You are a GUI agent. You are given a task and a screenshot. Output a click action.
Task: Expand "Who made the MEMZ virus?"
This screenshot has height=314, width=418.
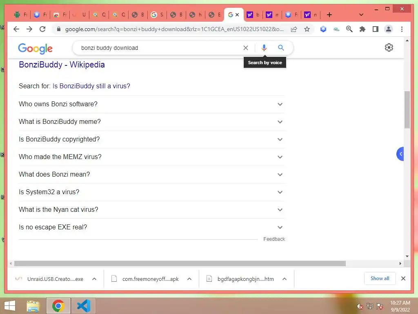(152, 157)
